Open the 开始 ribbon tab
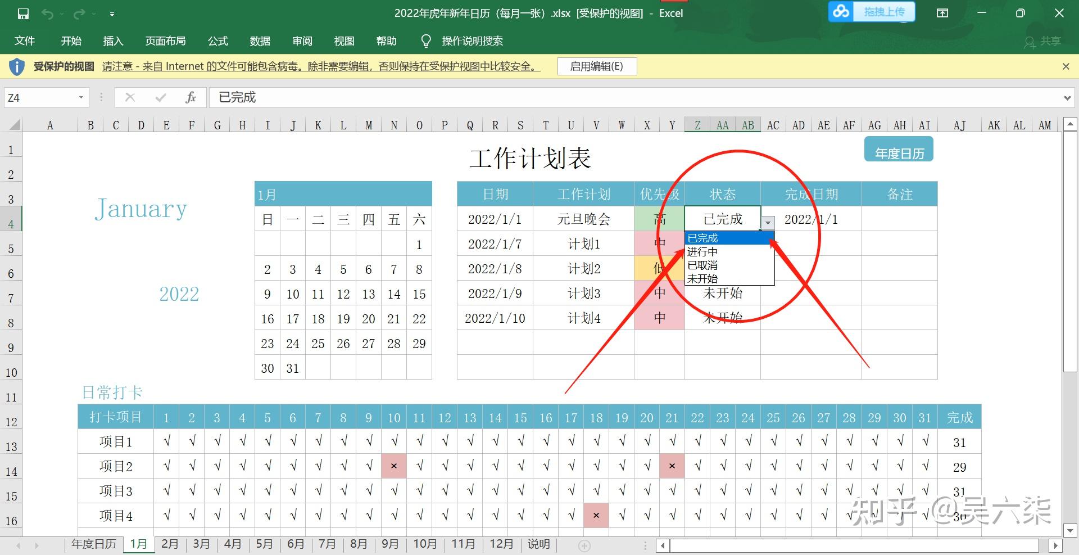1079x555 pixels. click(71, 41)
